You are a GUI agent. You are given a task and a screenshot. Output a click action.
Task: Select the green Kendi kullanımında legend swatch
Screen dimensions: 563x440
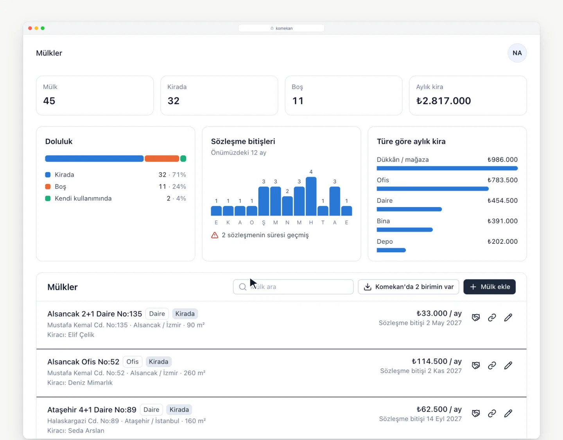tap(48, 199)
